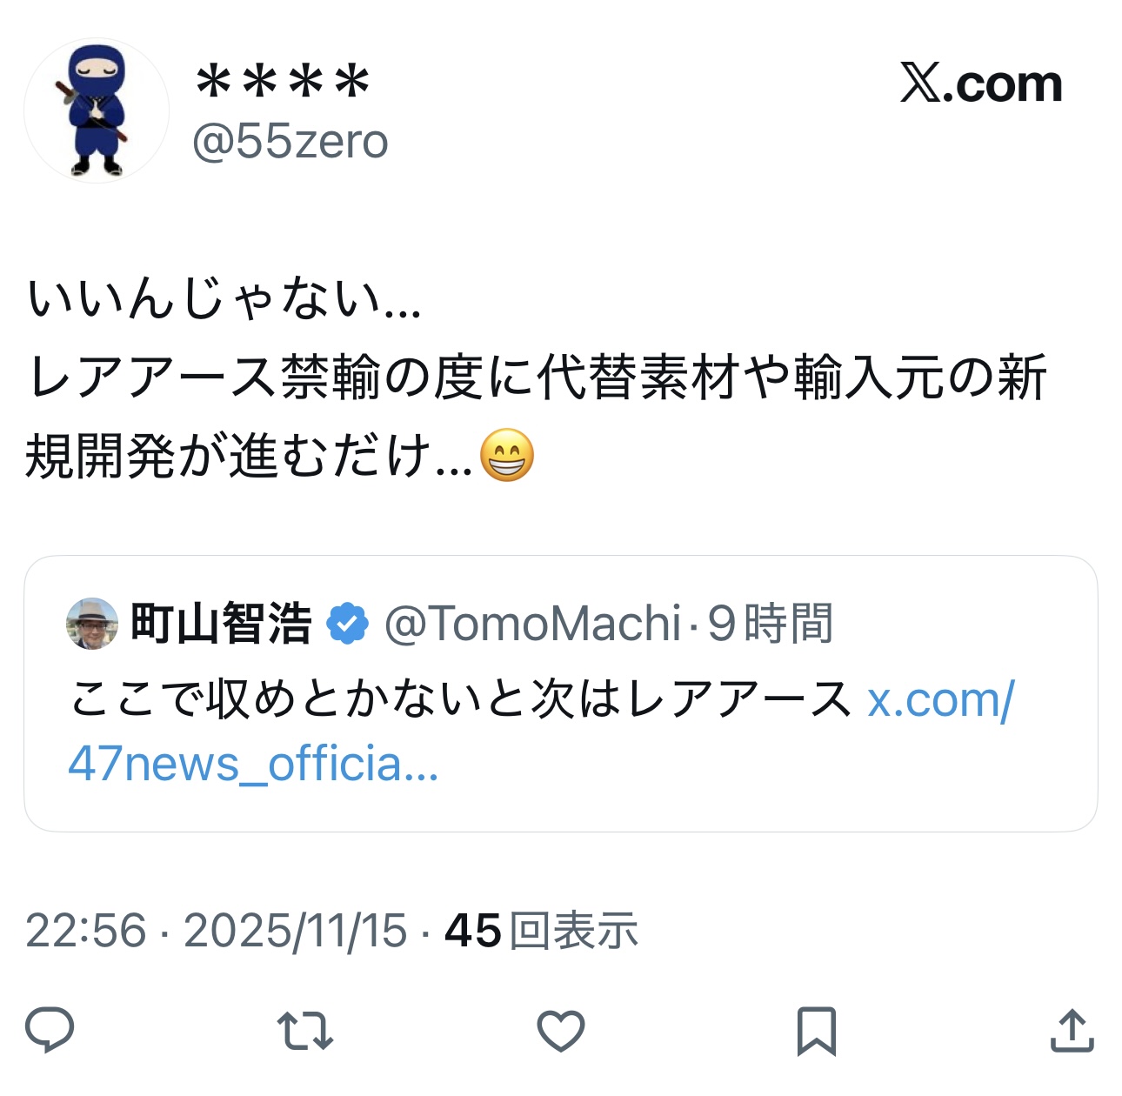Open the x.com/47news_officia… link

point(541,732)
